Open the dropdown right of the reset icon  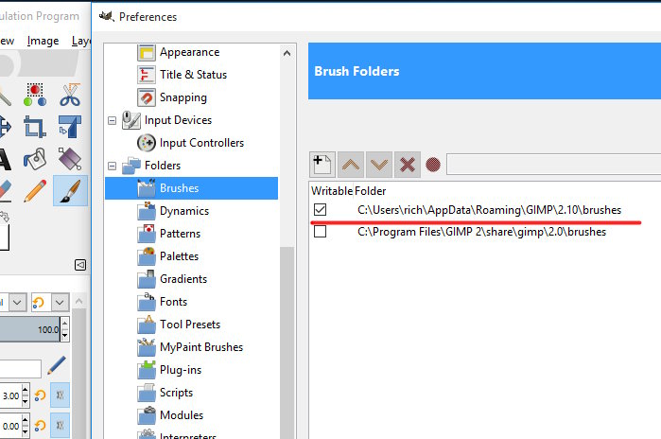(60, 303)
